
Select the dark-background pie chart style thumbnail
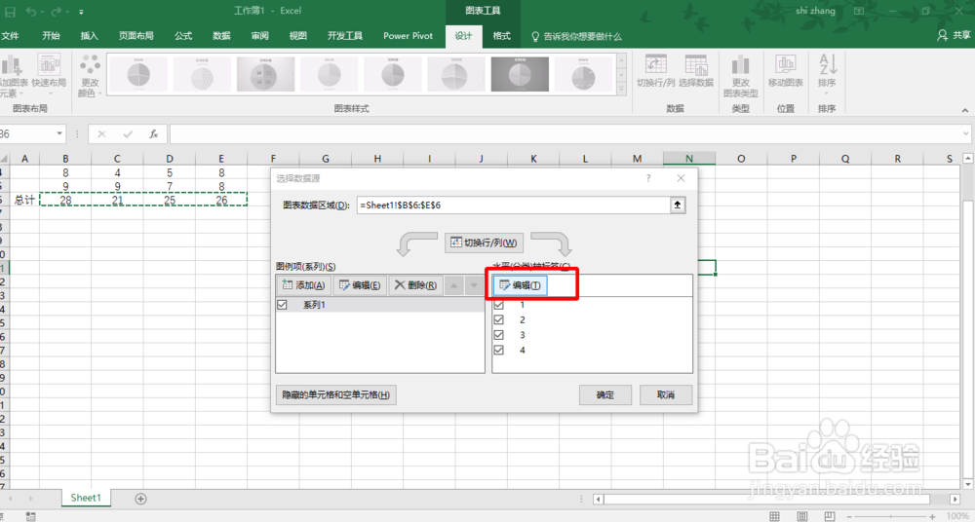pyautogui.click(x=520, y=75)
